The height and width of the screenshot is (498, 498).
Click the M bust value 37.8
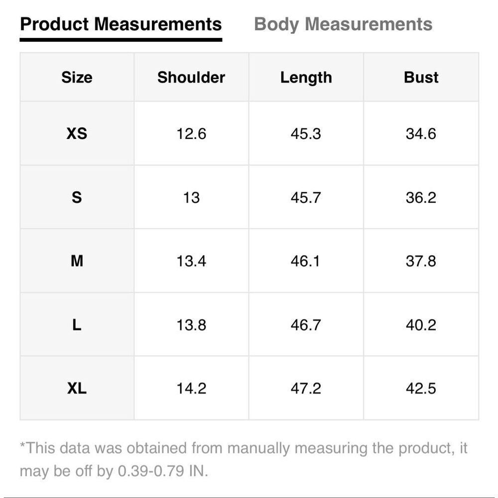421,260
